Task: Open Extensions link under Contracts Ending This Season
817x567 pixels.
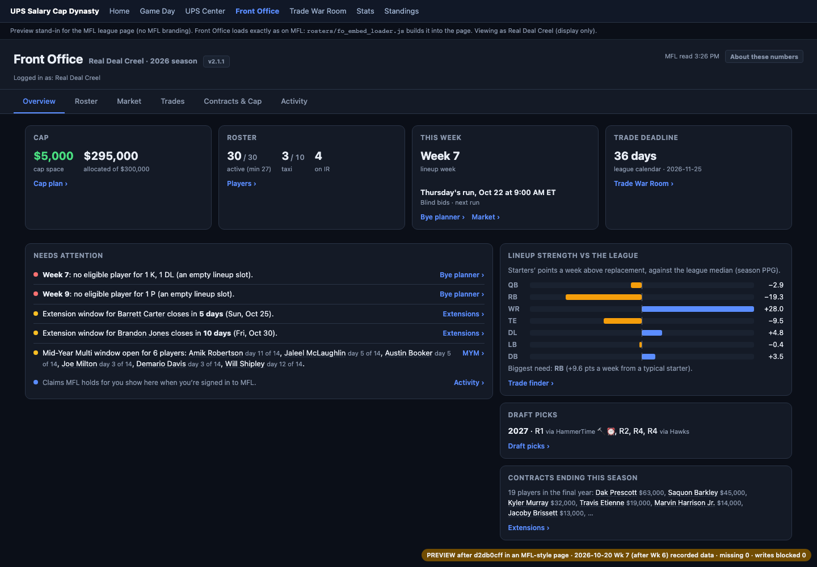Action: (529, 528)
